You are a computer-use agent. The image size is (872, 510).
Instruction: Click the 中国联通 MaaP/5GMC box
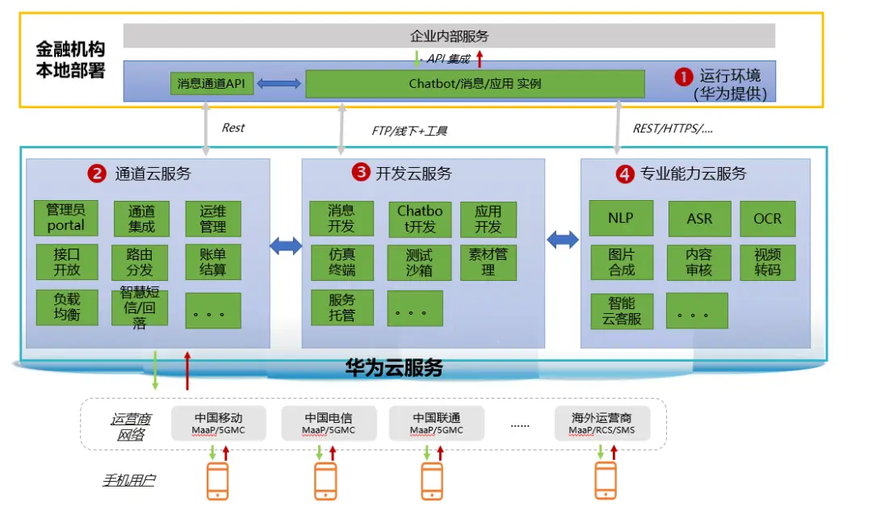pyautogui.click(x=437, y=424)
